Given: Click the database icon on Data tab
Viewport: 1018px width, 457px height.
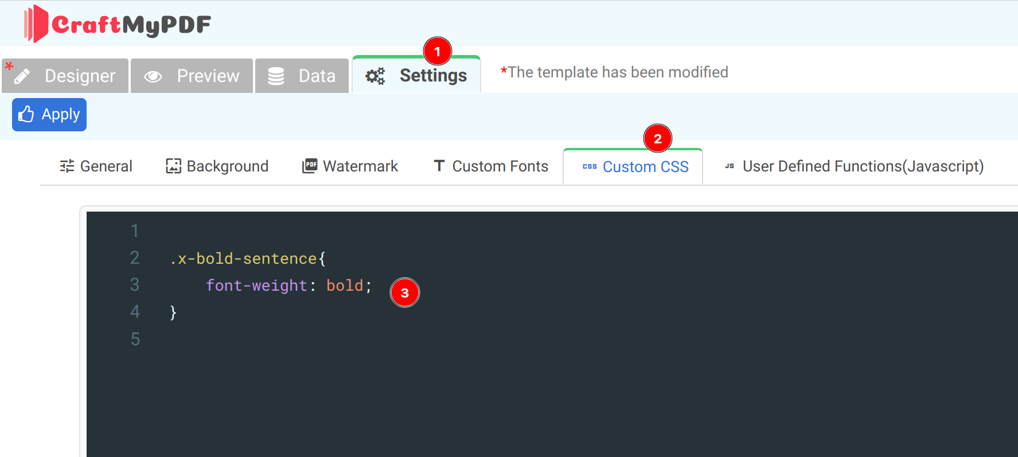Looking at the screenshot, I should click(x=276, y=76).
